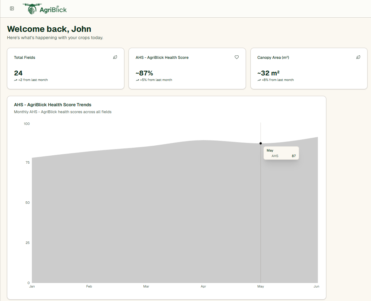Screen dimensions: 371x301
Task: Click the May AHS tooltip on the chart
Action: coord(281,153)
